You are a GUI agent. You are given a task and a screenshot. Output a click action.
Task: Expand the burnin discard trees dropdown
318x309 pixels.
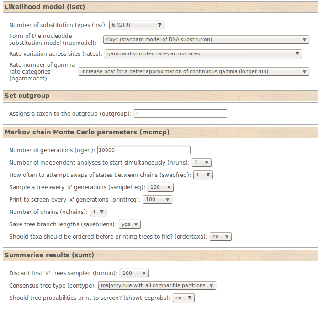click(134, 273)
